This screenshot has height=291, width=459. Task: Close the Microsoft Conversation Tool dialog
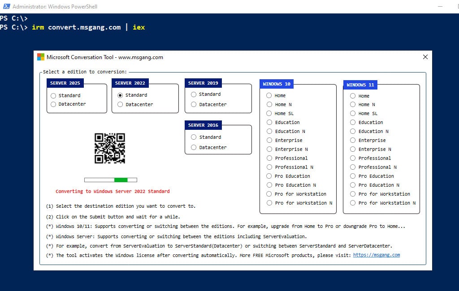425,57
